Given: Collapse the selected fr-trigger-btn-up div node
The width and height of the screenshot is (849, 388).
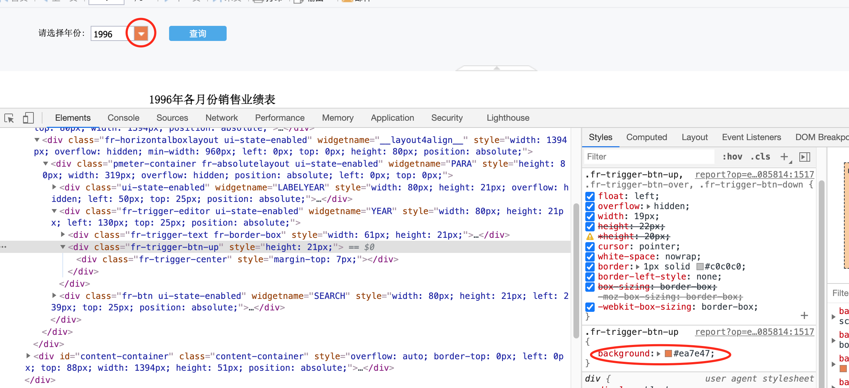Looking at the screenshot, I should pyautogui.click(x=63, y=247).
